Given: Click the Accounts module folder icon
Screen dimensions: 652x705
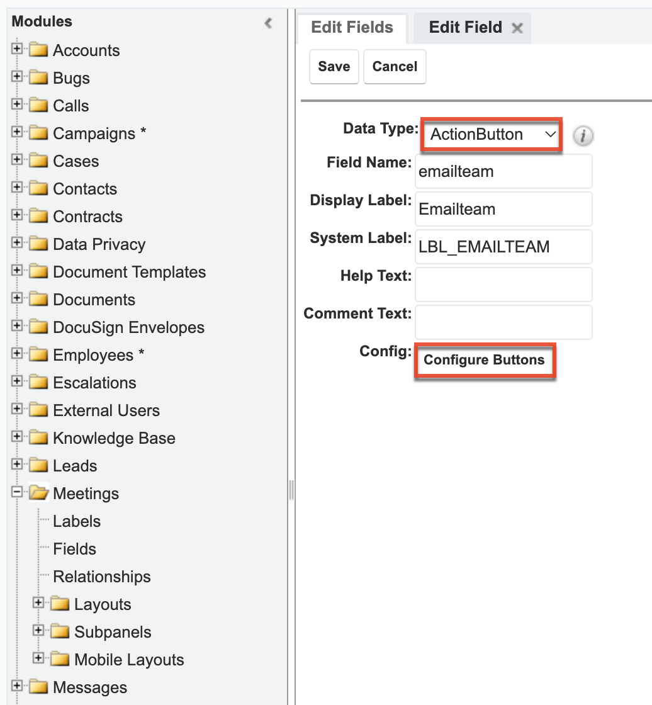Looking at the screenshot, I should tap(37, 50).
